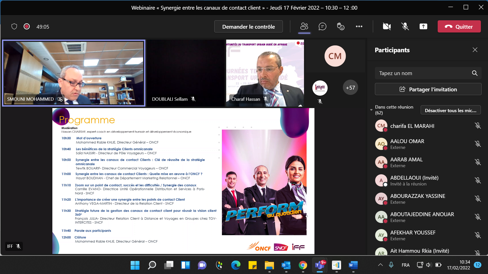Close the Participants side panel
Image resolution: width=488 pixels, height=274 pixels.
point(475,50)
